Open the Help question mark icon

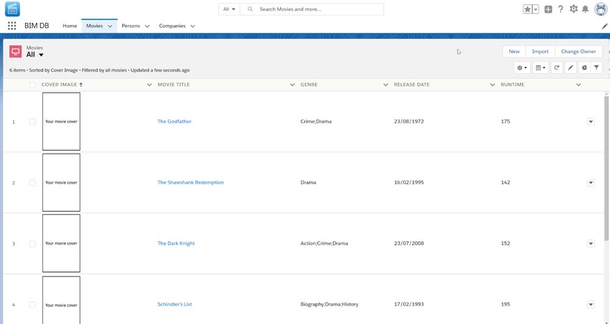561,9
